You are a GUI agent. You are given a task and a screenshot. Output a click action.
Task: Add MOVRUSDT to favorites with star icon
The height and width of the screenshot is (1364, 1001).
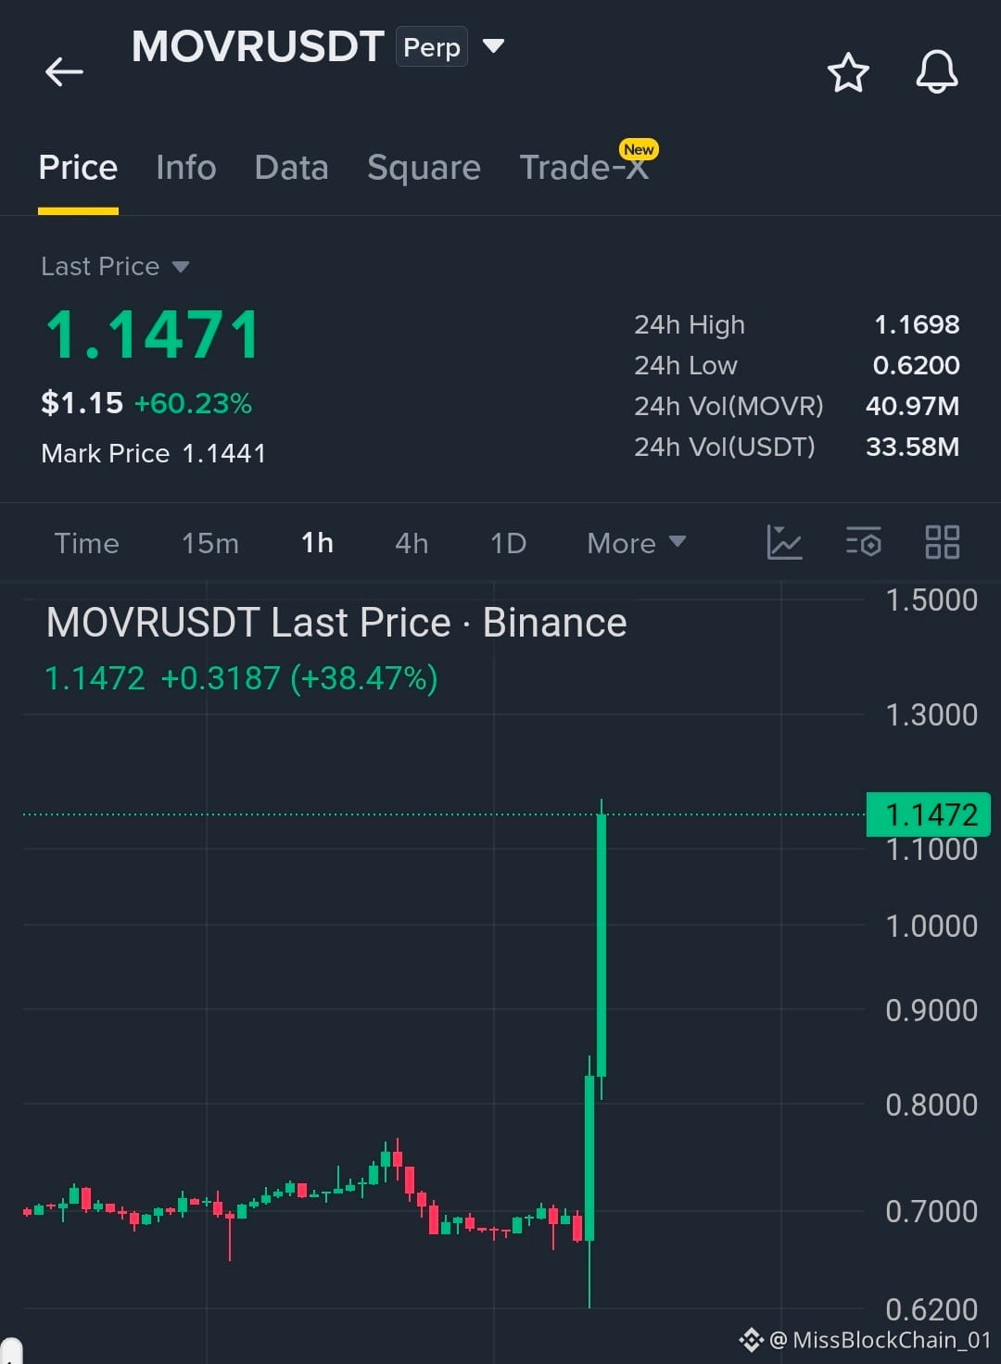(848, 72)
